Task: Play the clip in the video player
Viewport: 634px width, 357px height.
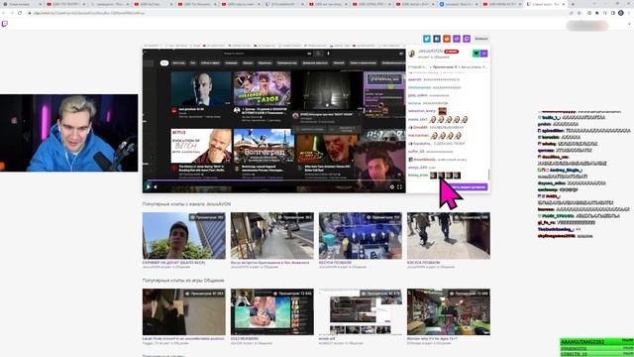Action: [148, 186]
